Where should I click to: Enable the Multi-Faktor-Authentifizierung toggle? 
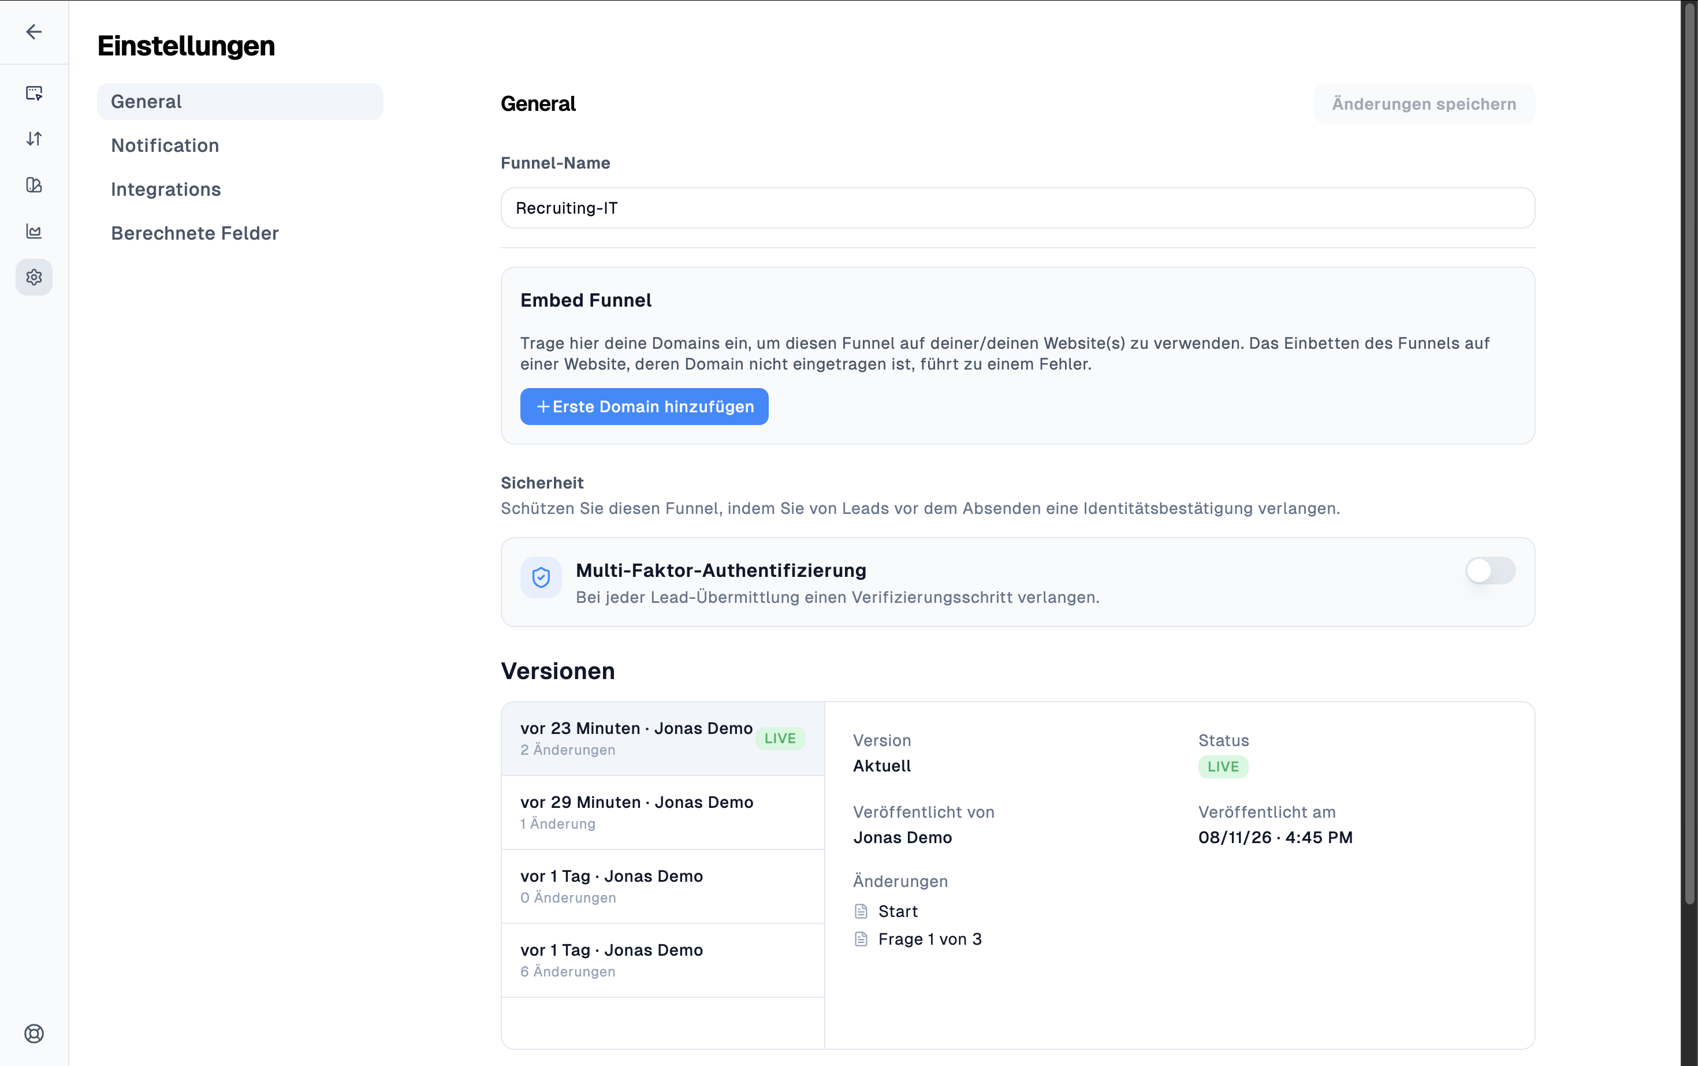point(1490,571)
